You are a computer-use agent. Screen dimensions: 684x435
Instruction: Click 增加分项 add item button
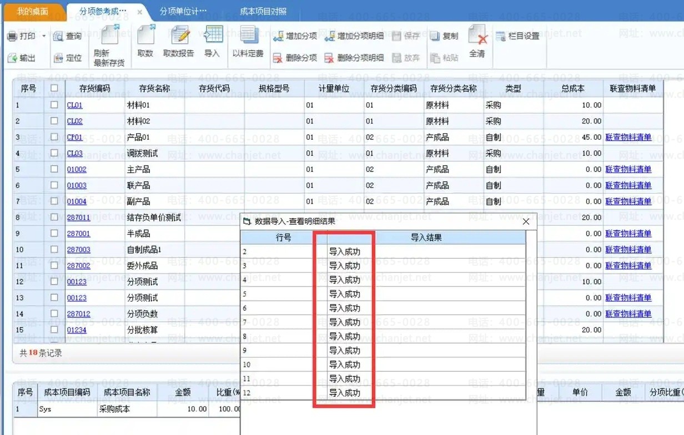[295, 36]
